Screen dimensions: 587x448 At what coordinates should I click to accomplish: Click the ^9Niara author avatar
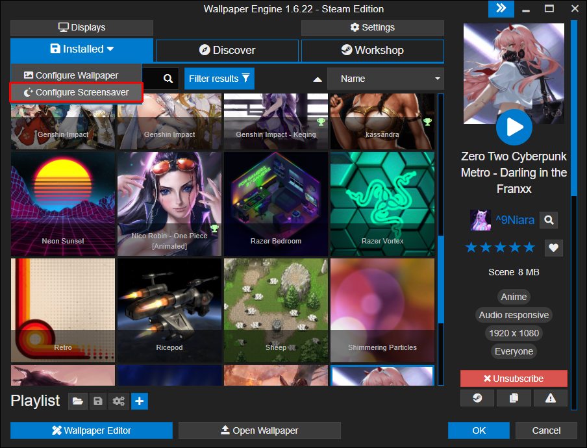[481, 220]
